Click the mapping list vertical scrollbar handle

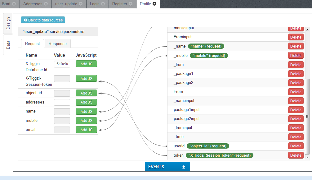click(x=307, y=116)
